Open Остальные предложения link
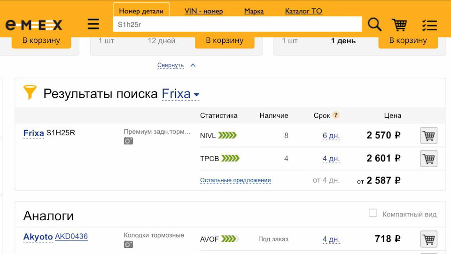The width and height of the screenshot is (451, 254). pos(235,180)
